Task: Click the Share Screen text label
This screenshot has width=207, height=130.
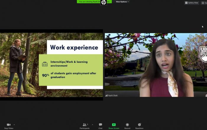Action: (x=114, y=128)
